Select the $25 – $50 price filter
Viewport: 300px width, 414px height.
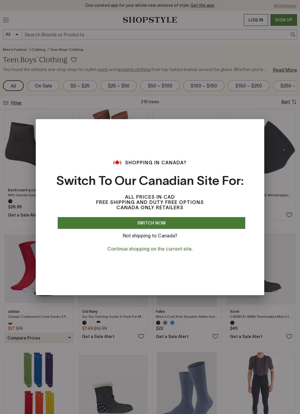tap(119, 86)
